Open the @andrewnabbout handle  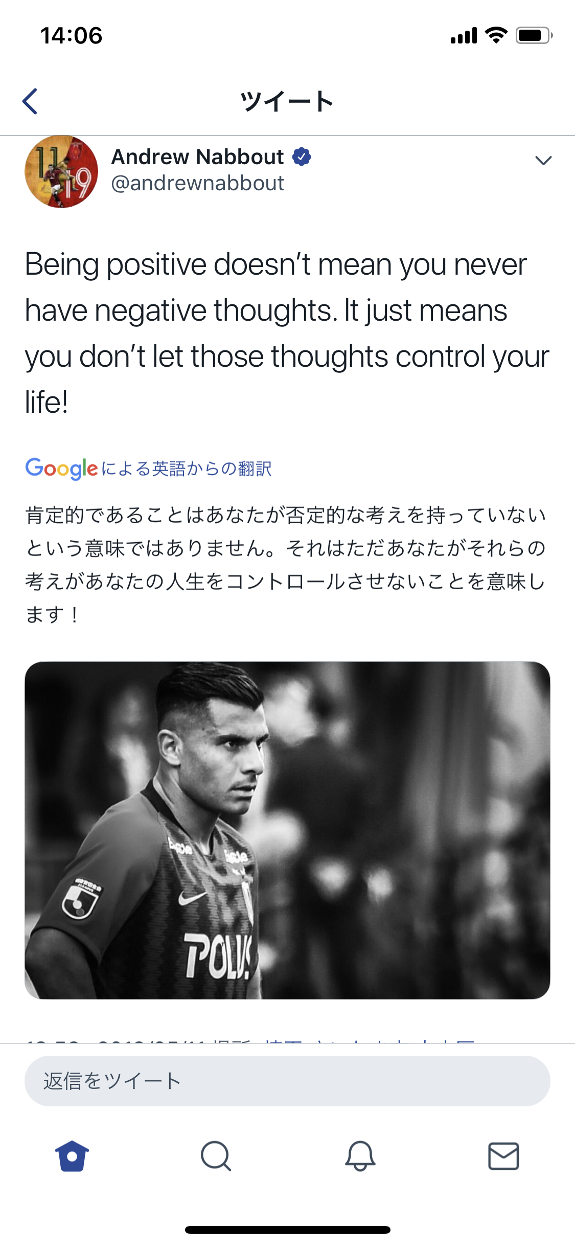point(197,183)
